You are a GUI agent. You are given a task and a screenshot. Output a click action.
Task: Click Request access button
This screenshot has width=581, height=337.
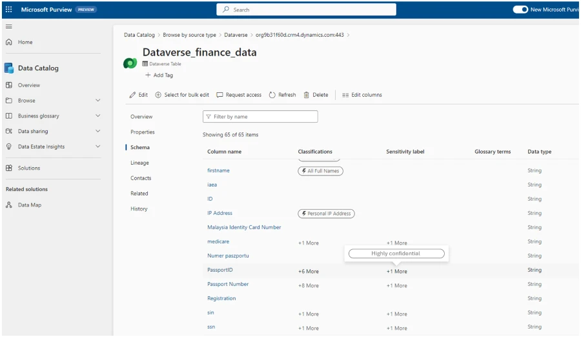click(x=239, y=95)
